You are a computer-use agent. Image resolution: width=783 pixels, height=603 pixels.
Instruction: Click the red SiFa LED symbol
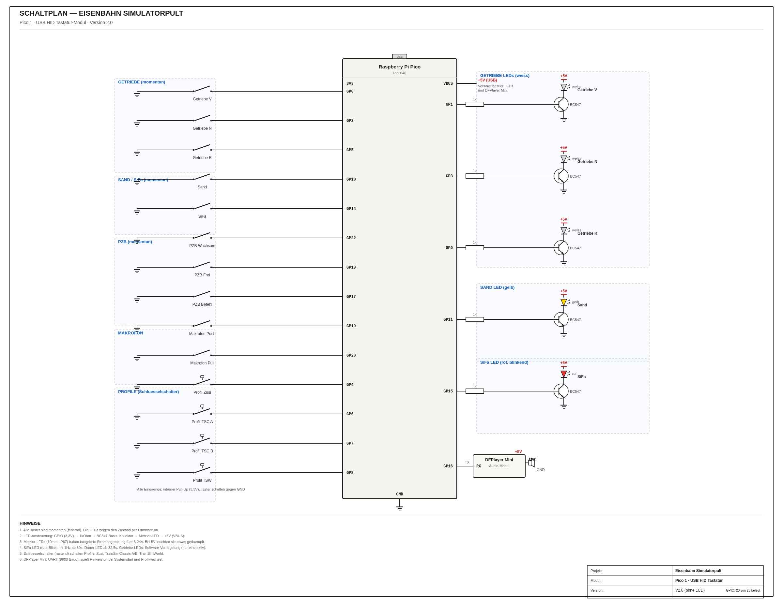(563, 374)
